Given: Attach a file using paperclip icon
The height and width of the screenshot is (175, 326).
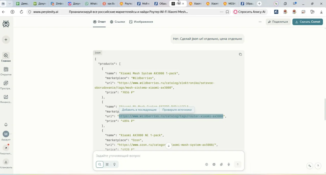Looking at the screenshot, I should (221, 164).
